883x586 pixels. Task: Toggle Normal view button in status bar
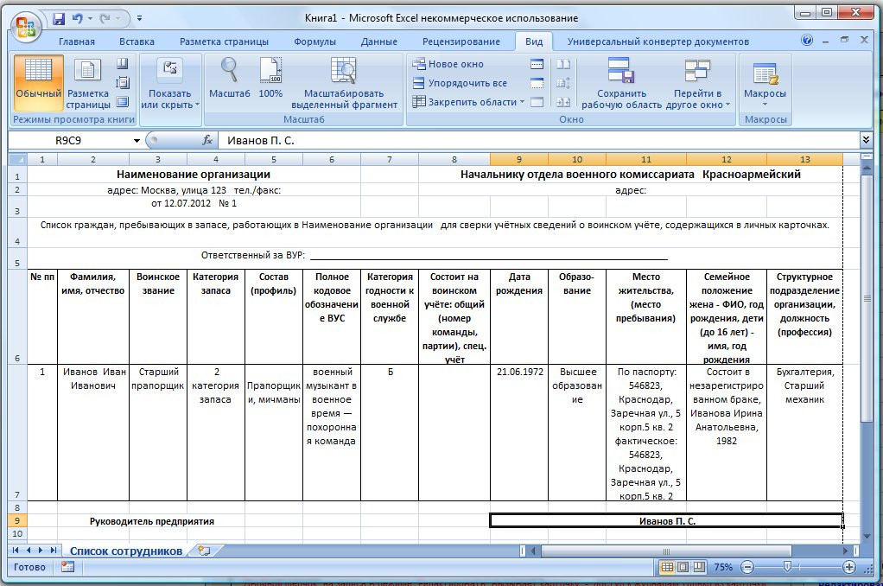(666, 568)
